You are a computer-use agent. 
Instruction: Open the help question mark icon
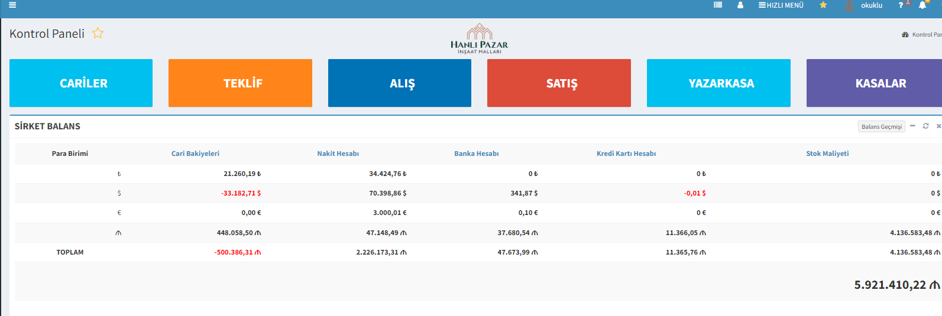(901, 5)
